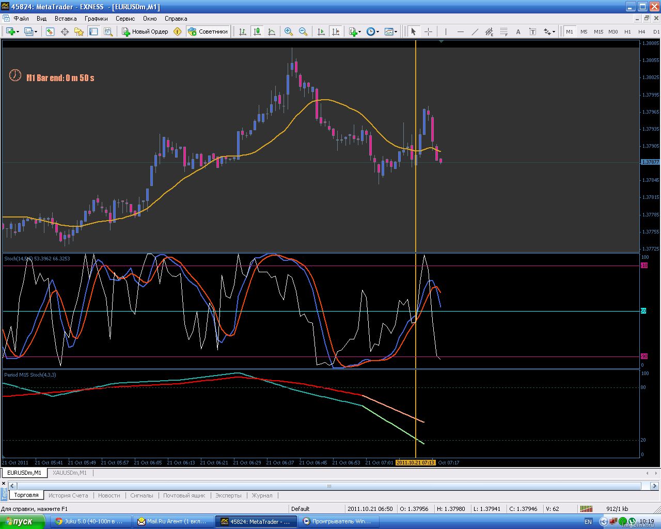661x529 pixels.
Task: Select the Crosshair cursor tool
Action: click(x=428, y=32)
